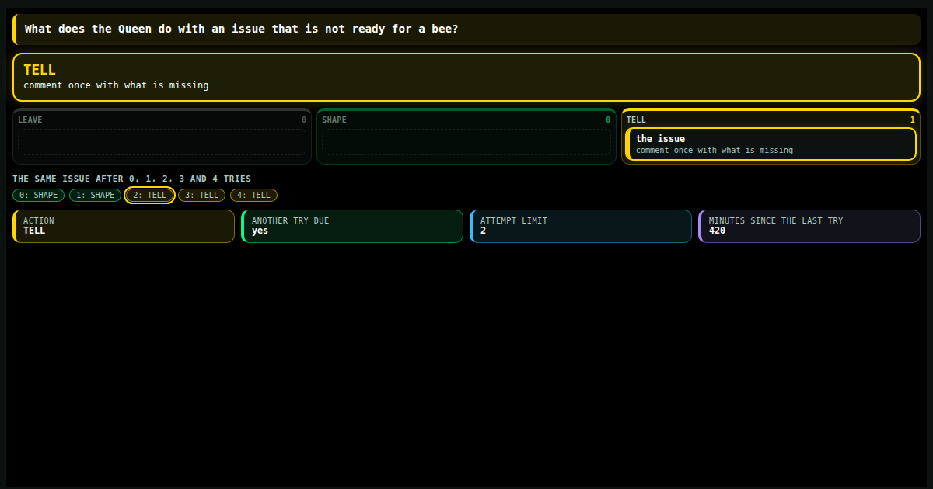The width and height of the screenshot is (933, 489).
Task: Click the highlighted "2: TELL" pill
Action: point(150,196)
